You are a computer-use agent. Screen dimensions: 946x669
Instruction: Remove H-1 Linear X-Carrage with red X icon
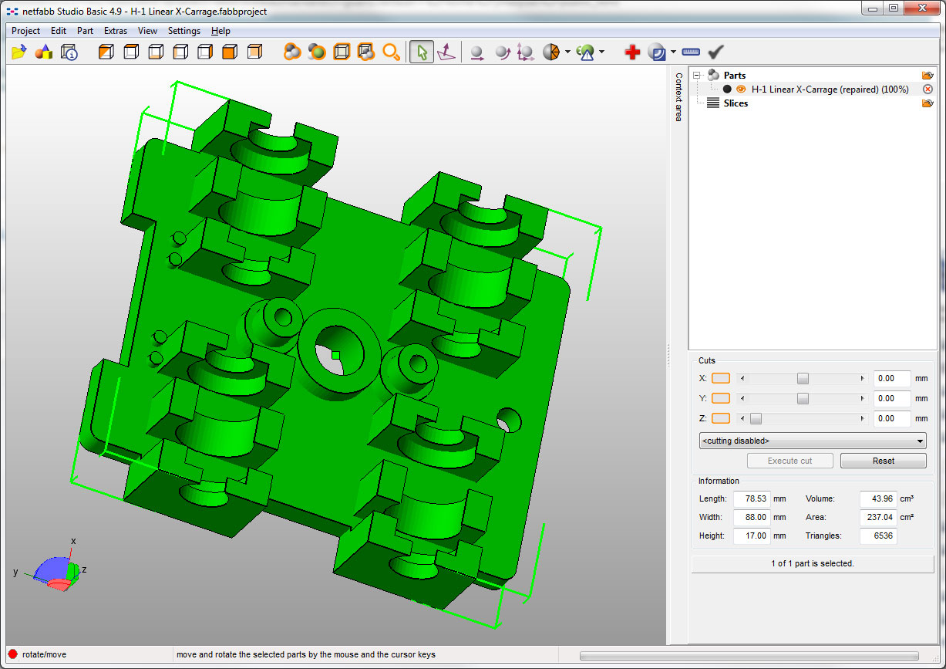pyautogui.click(x=927, y=90)
